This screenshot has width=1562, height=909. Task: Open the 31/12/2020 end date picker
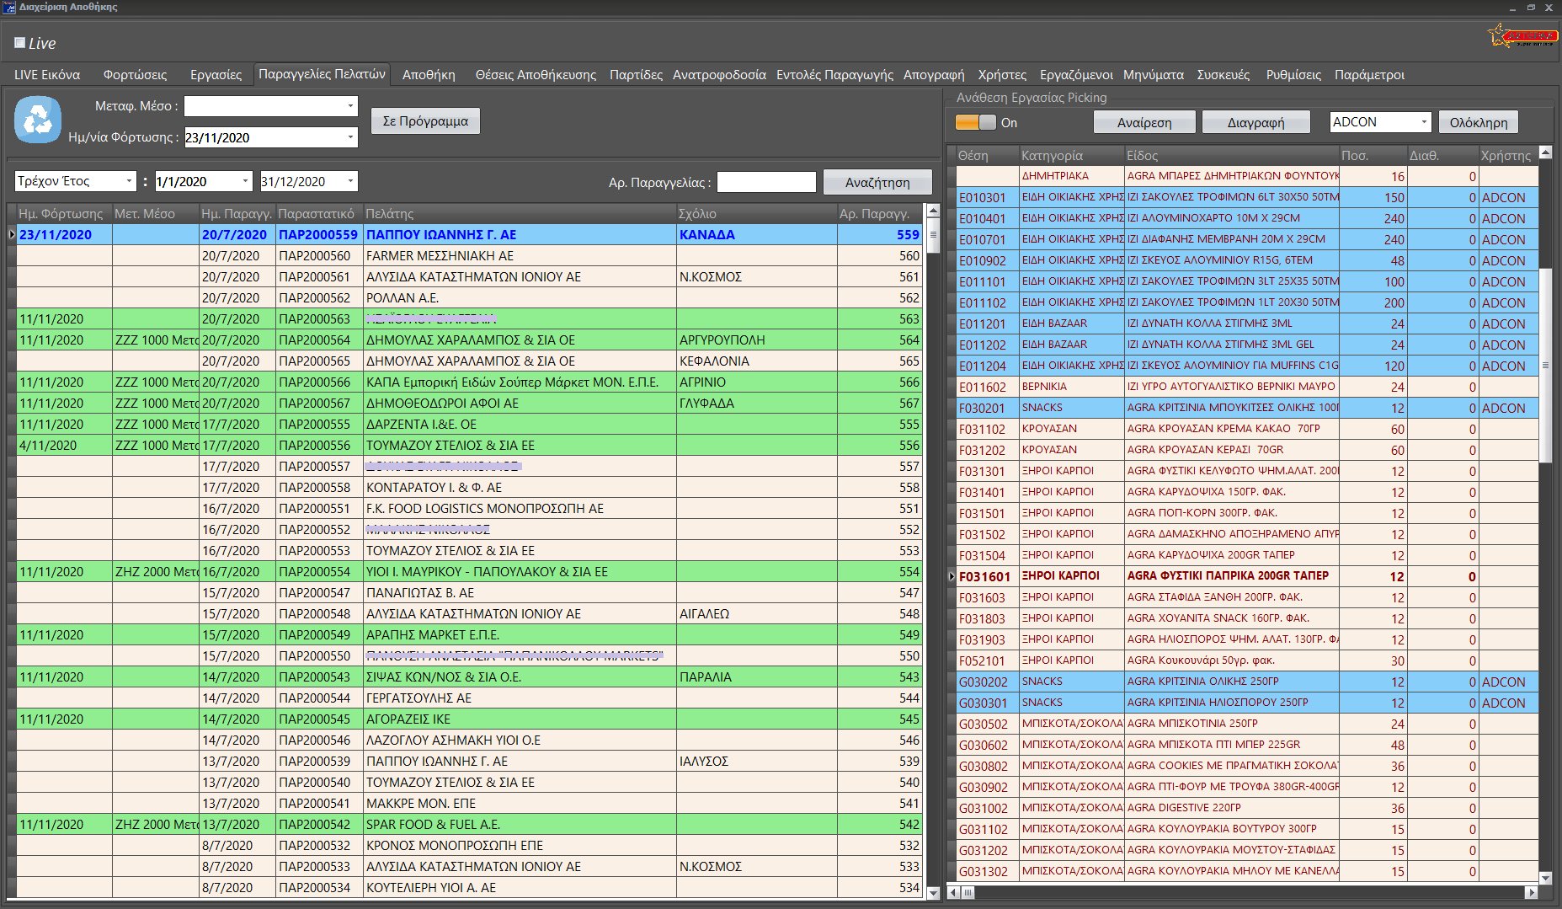pyautogui.click(x=350, y=181)
